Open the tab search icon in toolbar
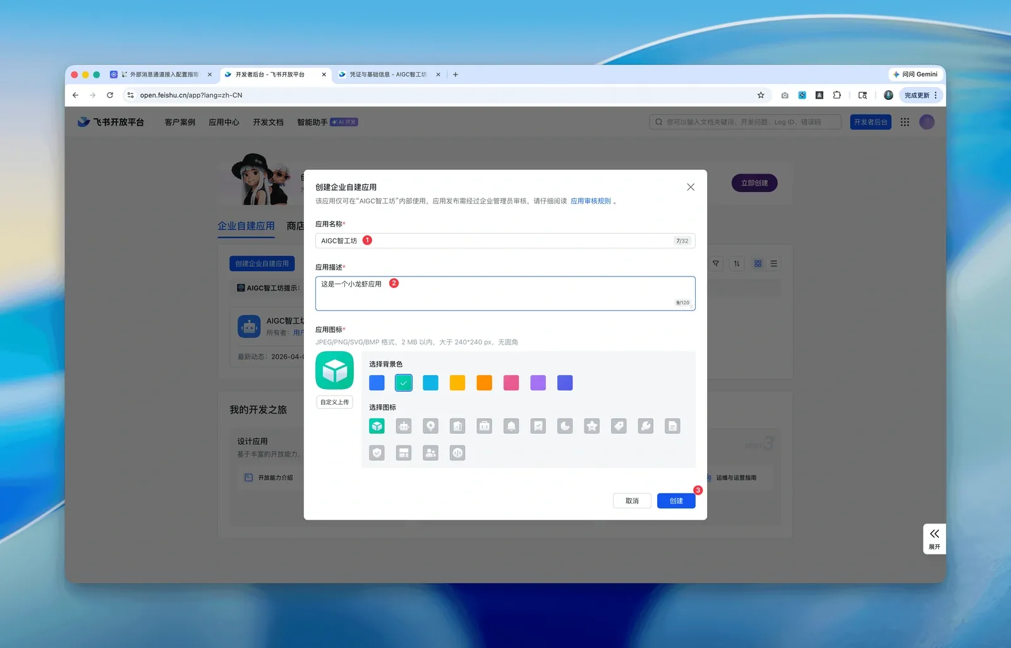This screenshot has height=648, width=1011. (x=863, y=95)
